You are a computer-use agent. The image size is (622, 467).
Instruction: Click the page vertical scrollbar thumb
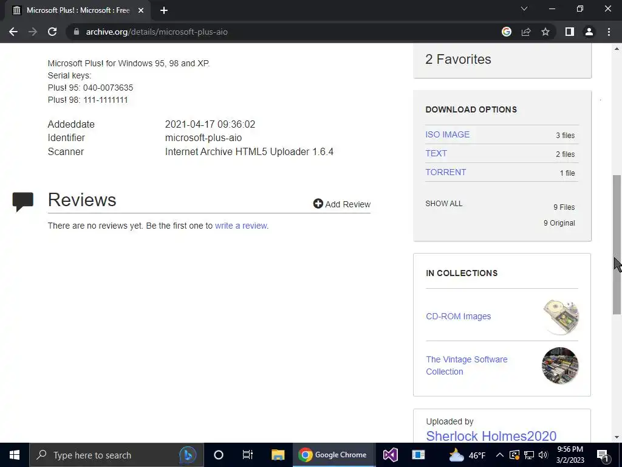pyautogui.click(x=617, y=244)
